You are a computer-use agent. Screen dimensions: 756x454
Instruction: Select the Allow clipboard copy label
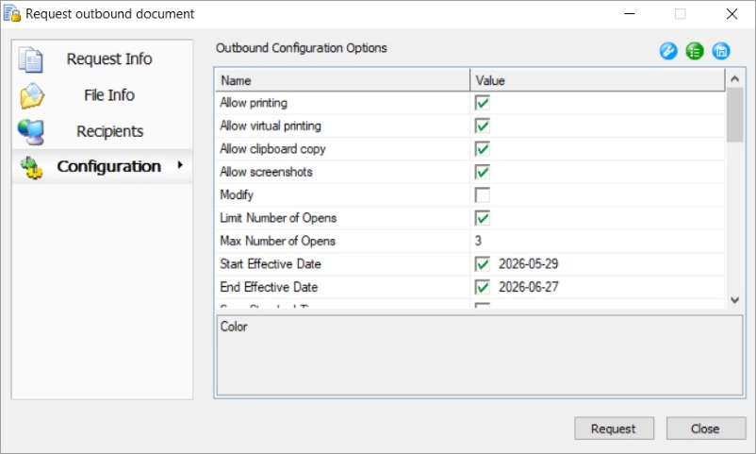[x=272, y=149]
